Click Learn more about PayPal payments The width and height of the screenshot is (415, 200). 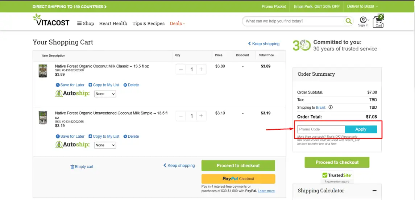(x=266, y=191)
